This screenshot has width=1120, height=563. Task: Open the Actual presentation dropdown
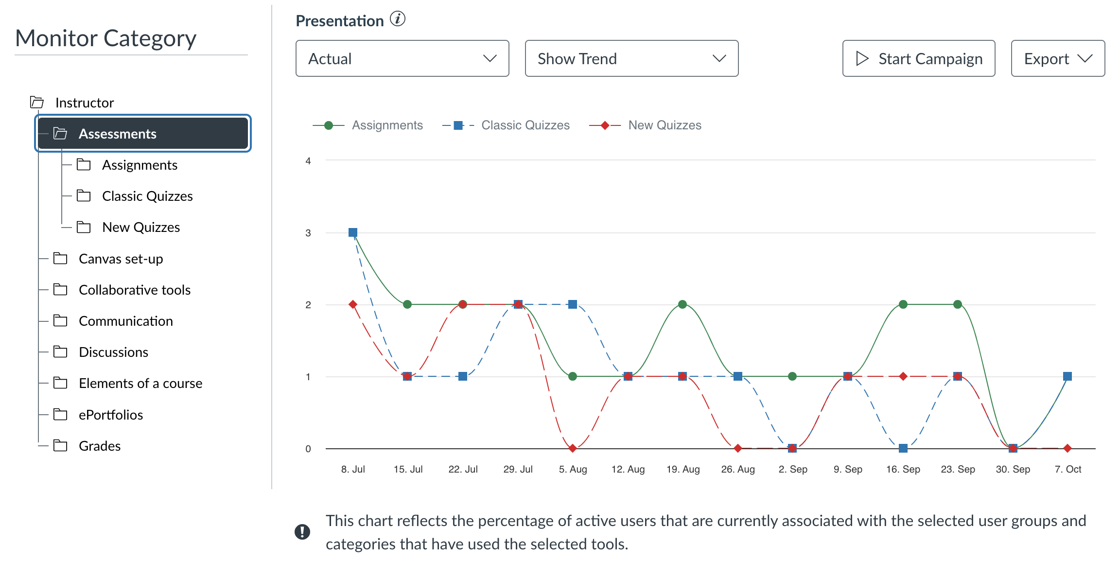[402, 58]
